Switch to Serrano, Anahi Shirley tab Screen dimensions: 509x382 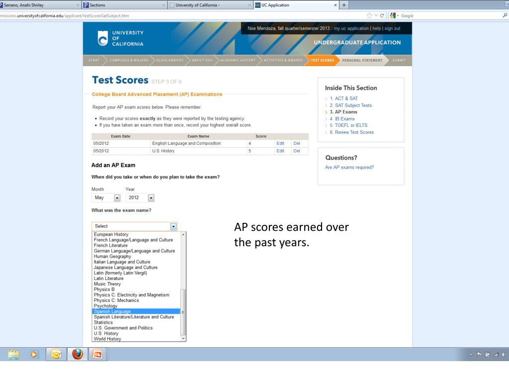tap(40, 5)
